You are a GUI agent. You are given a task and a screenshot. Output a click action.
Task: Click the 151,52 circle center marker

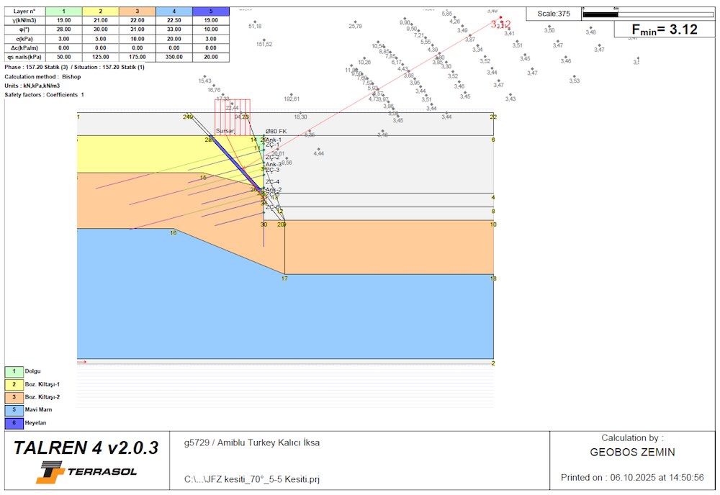coord(264,40)
